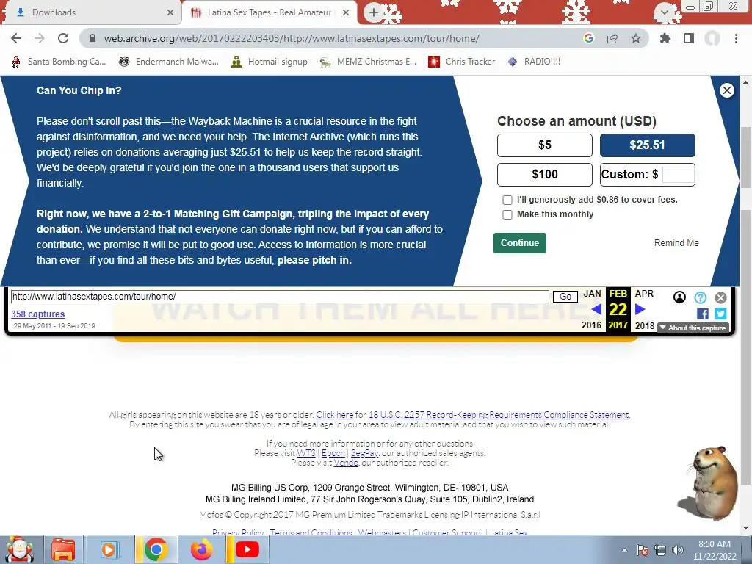The height and width of the screenshot is (564, 752).
Task: Share capture on Facebook
Action: click(x=703, y=314)
